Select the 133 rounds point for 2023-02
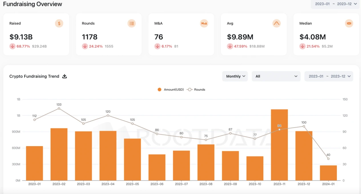This screenshot has width=361, height=194. pos(59,109)
